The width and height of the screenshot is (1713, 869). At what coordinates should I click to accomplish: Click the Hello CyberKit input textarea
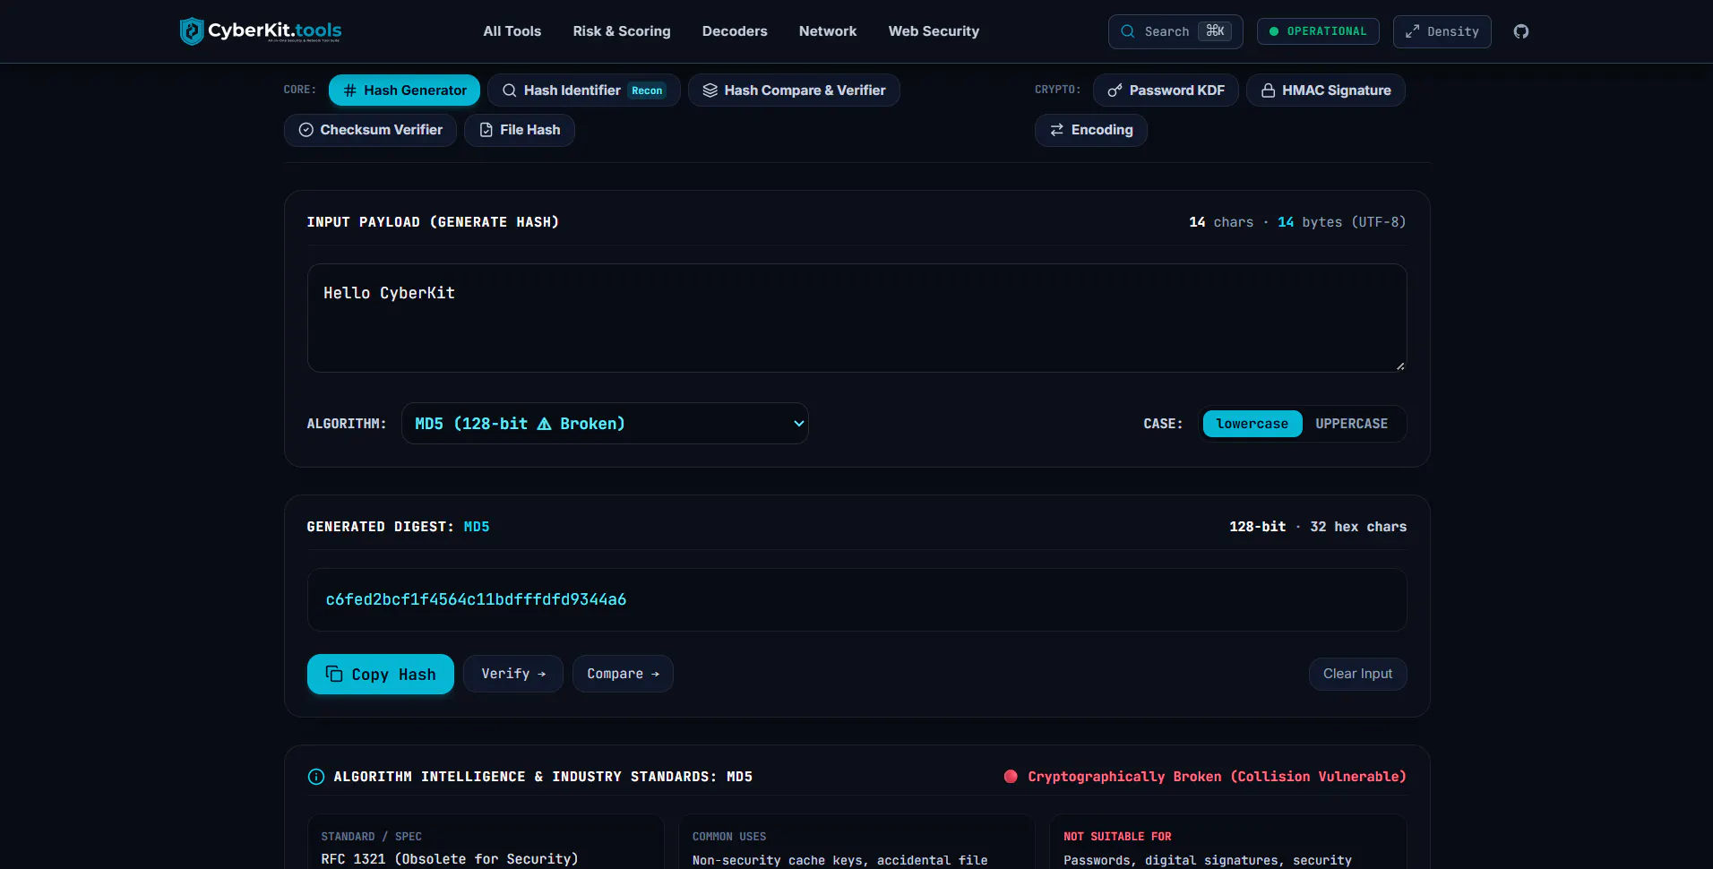(856, 318)
